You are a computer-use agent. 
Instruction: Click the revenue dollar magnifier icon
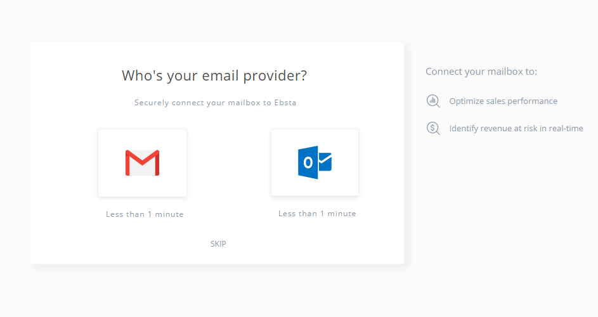[x=433, y=128]
